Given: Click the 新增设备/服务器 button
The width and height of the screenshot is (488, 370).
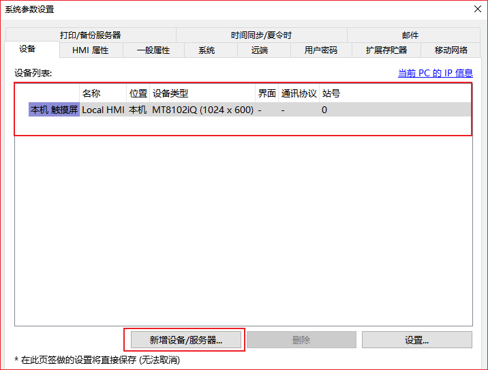Looking at the screenshot, I should tap(185, 340).
